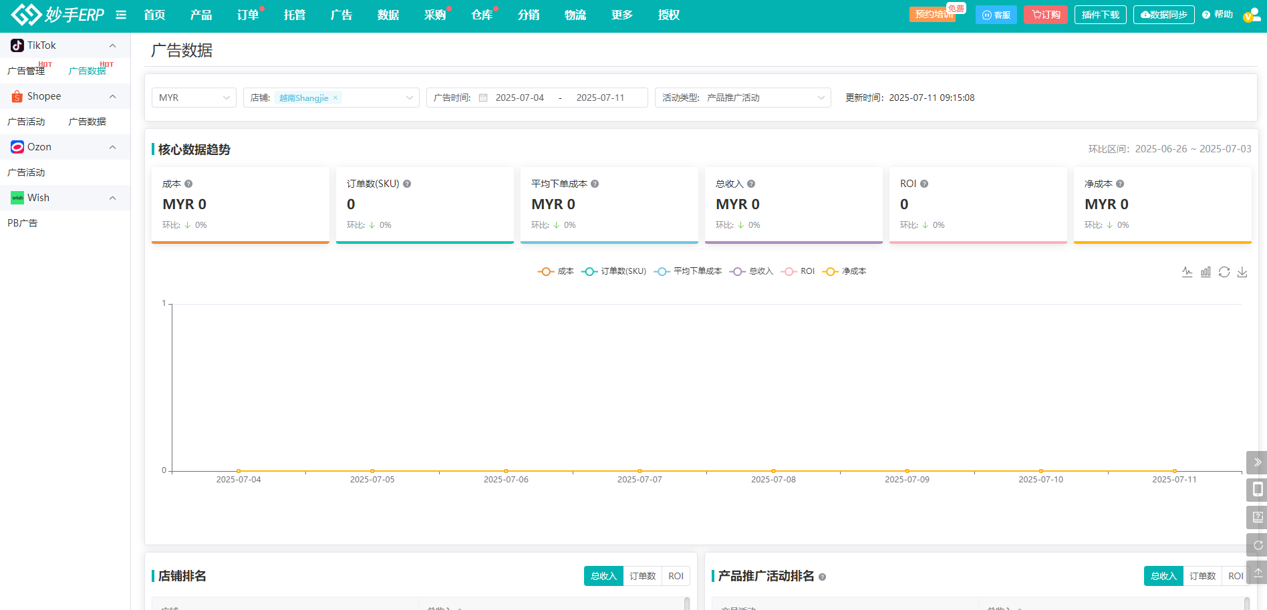Screen dimensions: 1267x610
Task: Open the 仓库 top menu
Action: [x=482, y=15]
